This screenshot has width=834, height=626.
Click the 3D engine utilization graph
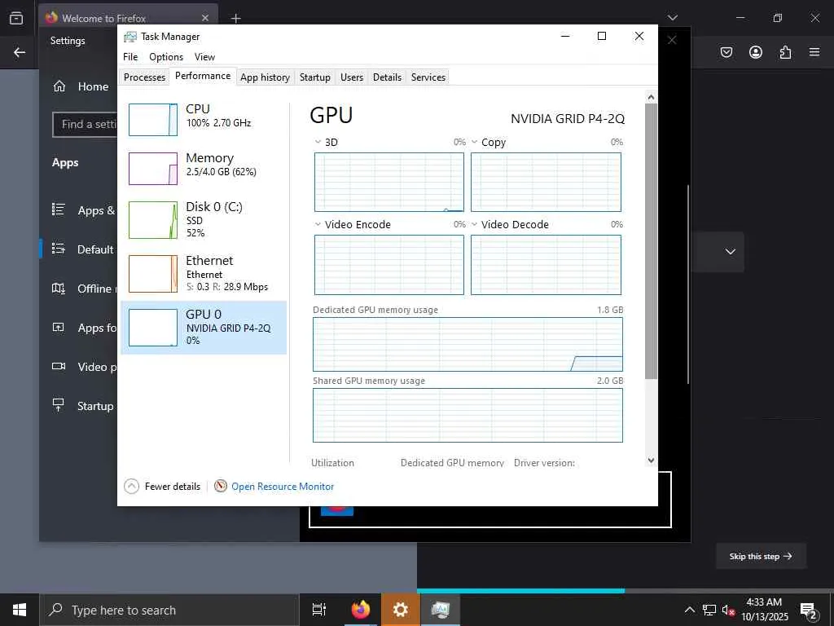pos(388,182)
